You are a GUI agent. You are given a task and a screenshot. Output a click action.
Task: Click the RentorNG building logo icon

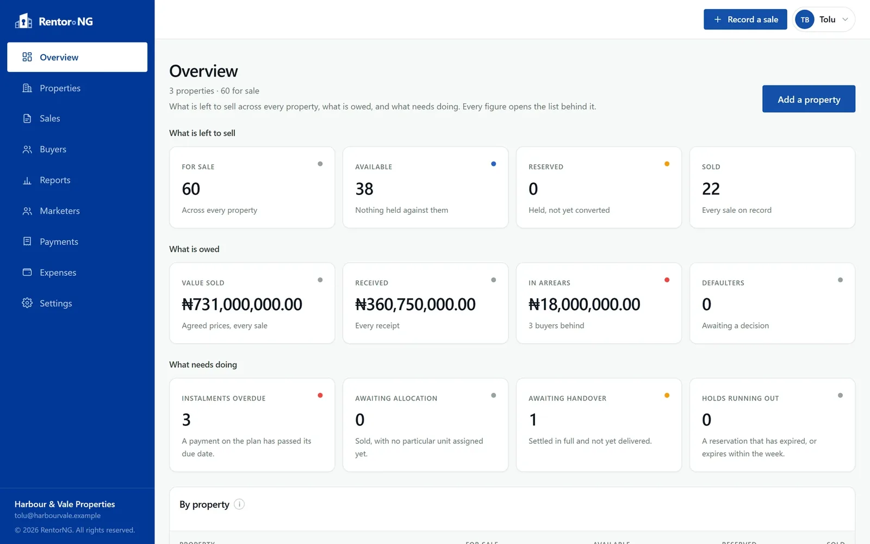[x=23, y=21]
